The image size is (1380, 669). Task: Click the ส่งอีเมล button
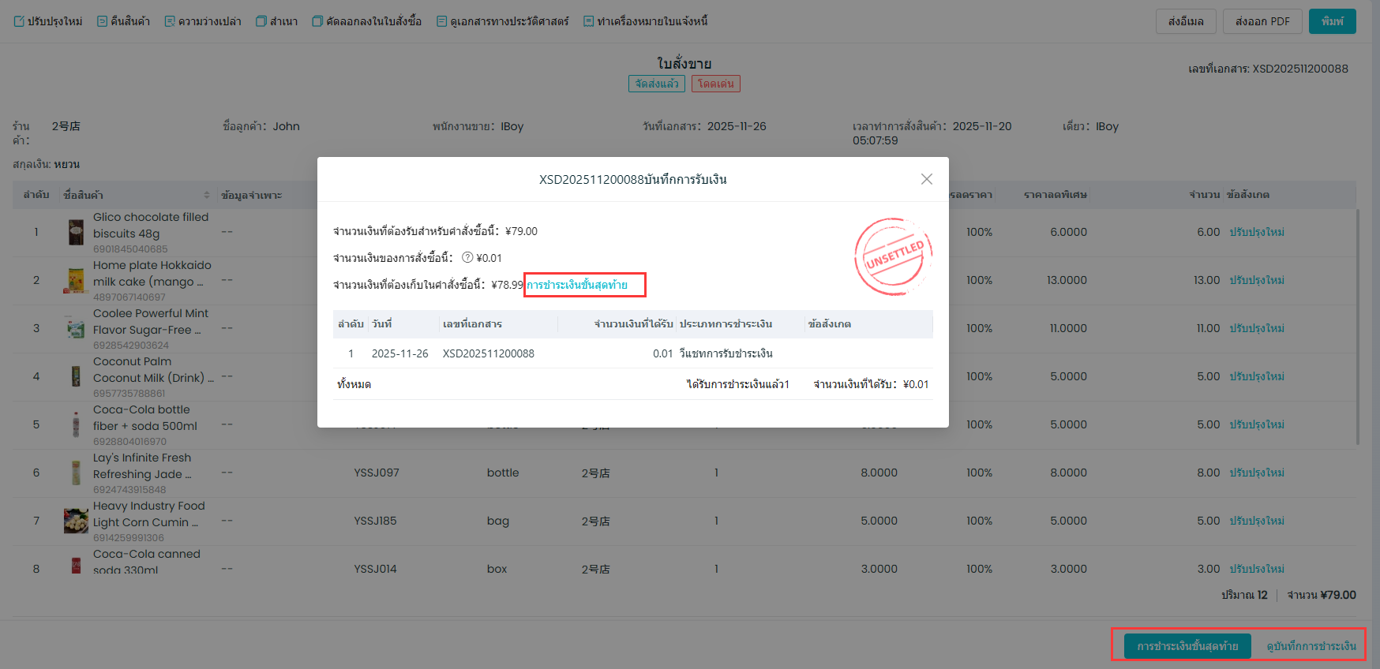click(1185, 21)
